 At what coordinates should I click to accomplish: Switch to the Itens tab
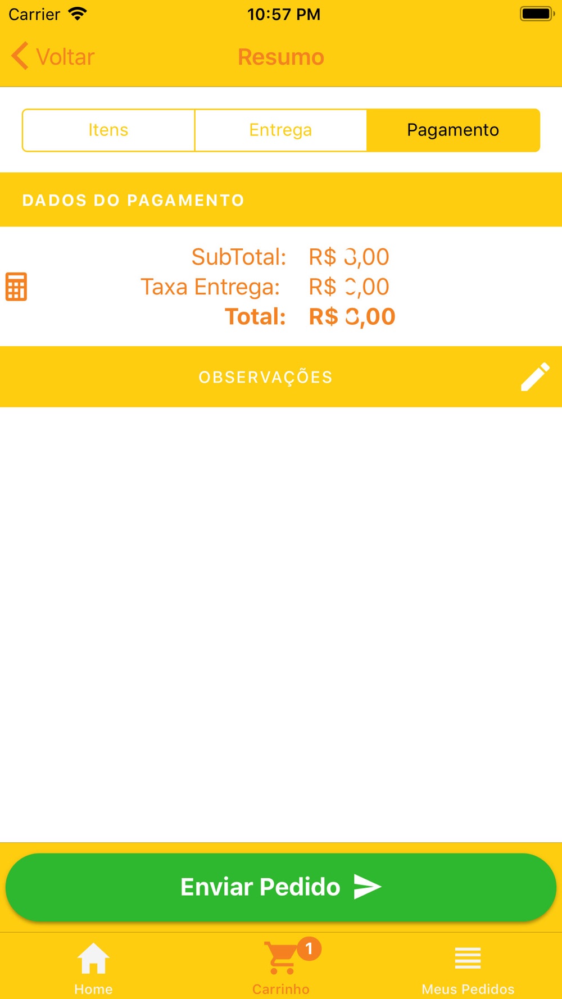(x=108, y=130)
